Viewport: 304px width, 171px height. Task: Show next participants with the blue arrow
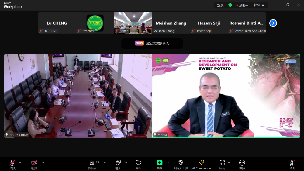tap(273, 23)
